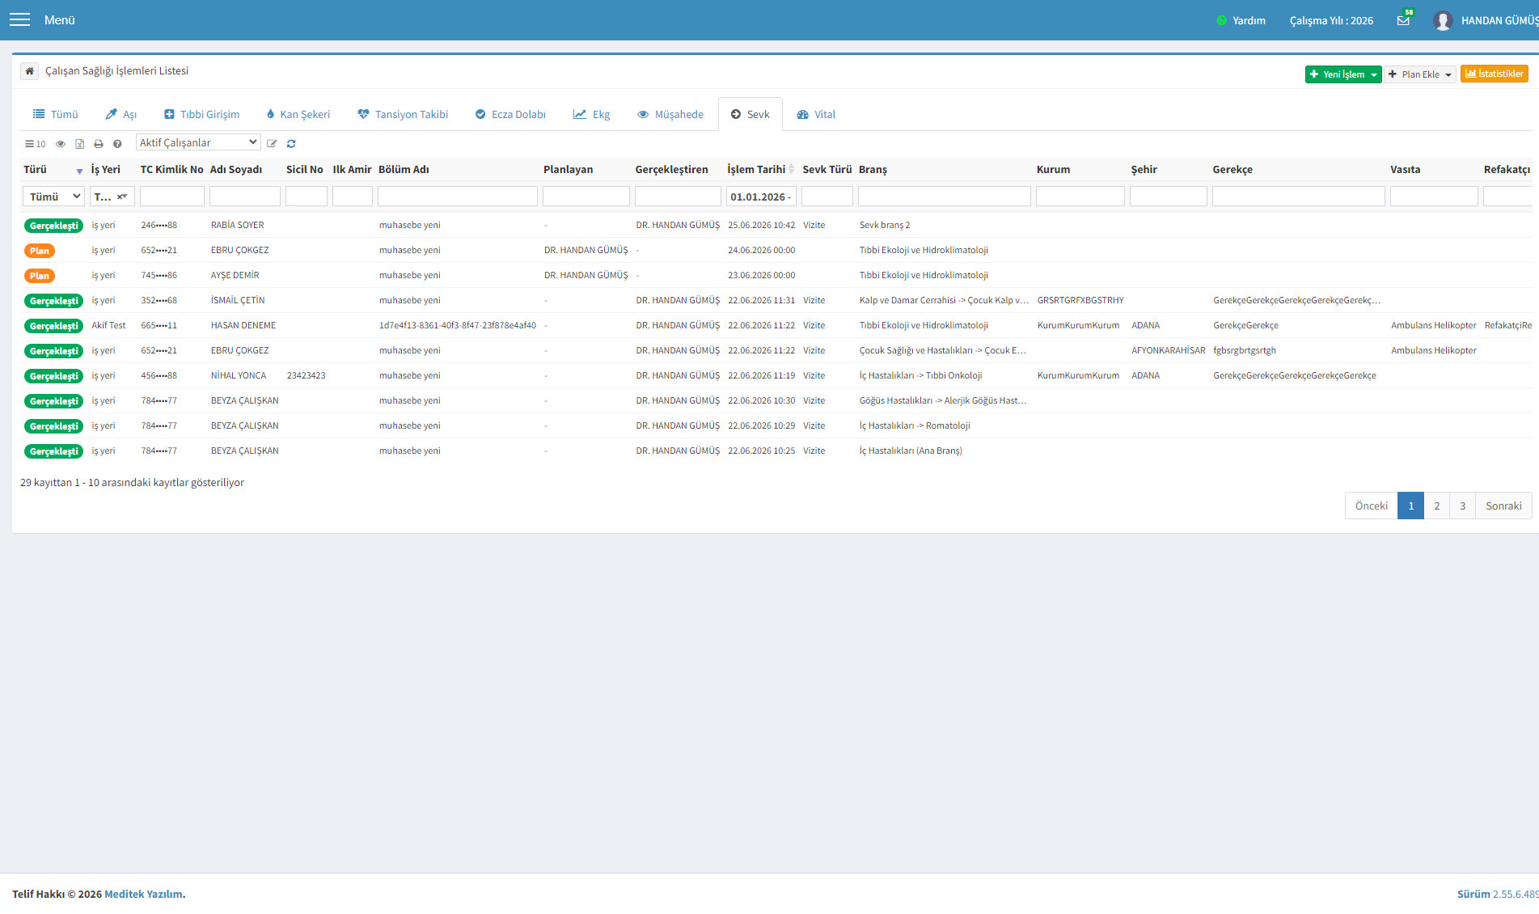Click the edit pencil icon near filter
The image size is (1539, 914).
click(272, 144)
